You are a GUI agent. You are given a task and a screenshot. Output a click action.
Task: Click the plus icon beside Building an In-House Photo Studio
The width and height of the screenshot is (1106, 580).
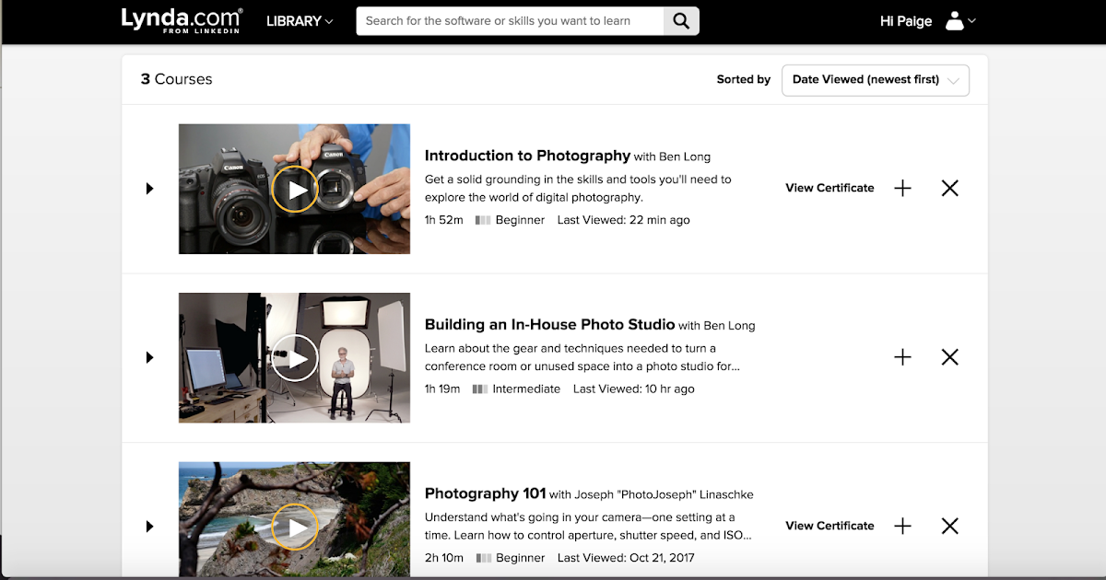[902, 357]
